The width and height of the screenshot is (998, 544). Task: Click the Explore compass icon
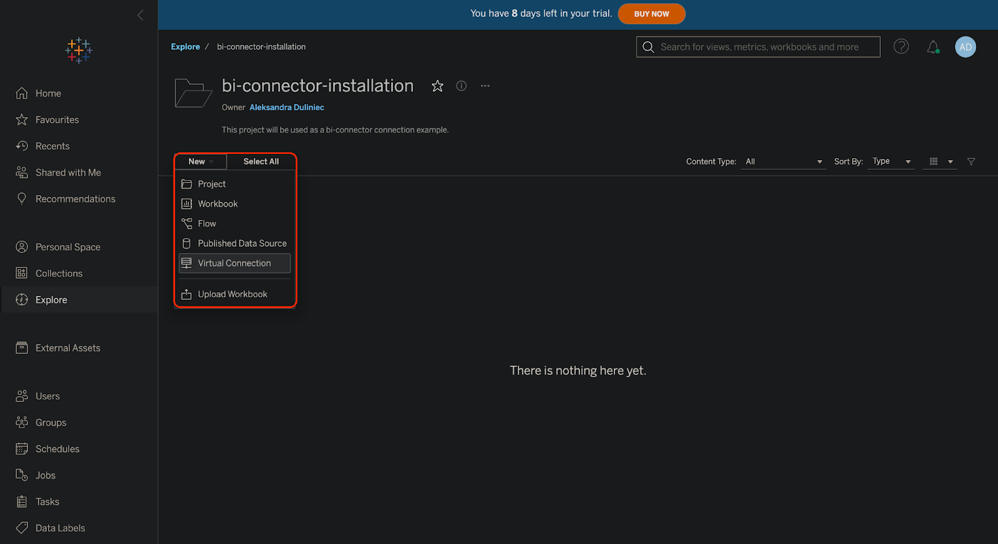pyautogui.click(x=22, y=300)
